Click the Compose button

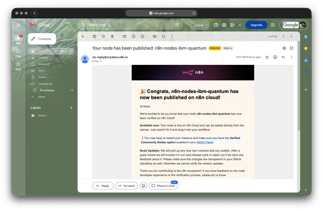(x=42, y=39)
